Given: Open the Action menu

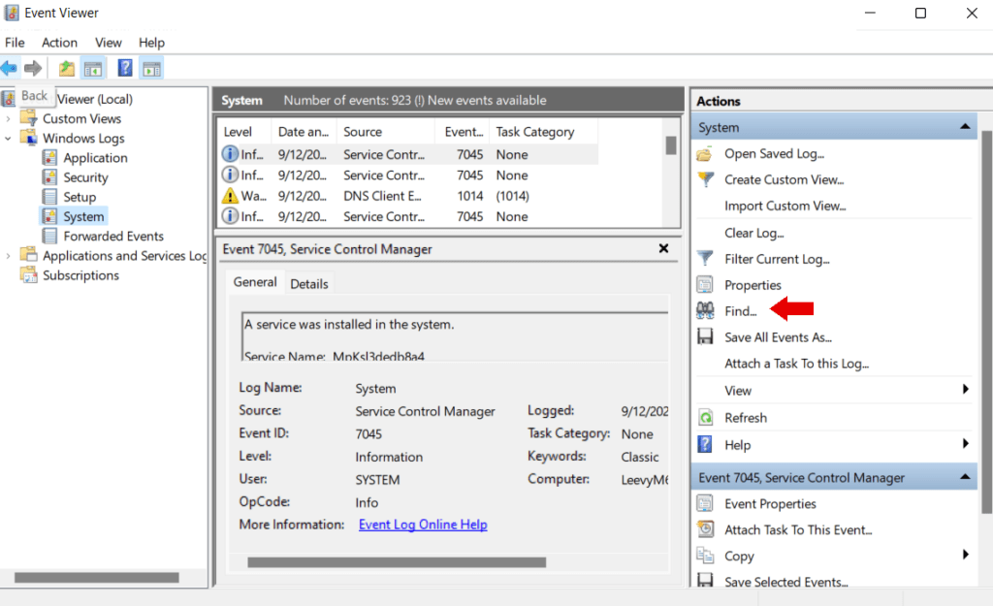Looking at the screenshot, I should click(x=59, y=42).
